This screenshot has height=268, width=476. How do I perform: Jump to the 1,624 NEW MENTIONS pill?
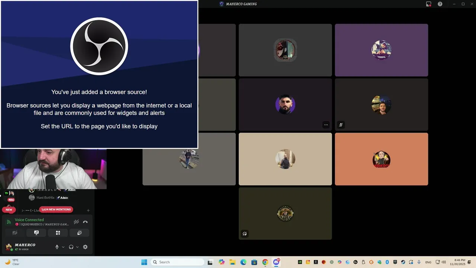coord(56,210)
